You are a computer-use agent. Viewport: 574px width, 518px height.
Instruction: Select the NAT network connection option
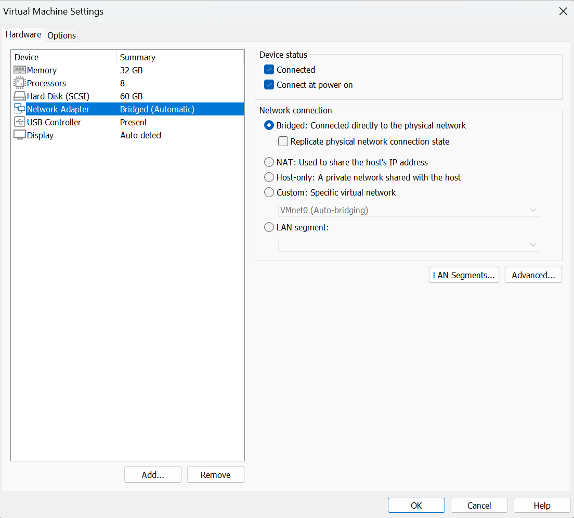tap(269, 162)
